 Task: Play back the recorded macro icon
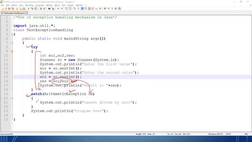point(112,9)
